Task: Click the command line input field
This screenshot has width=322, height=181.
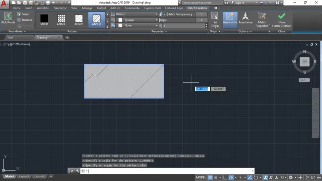Action: (167, 171)
